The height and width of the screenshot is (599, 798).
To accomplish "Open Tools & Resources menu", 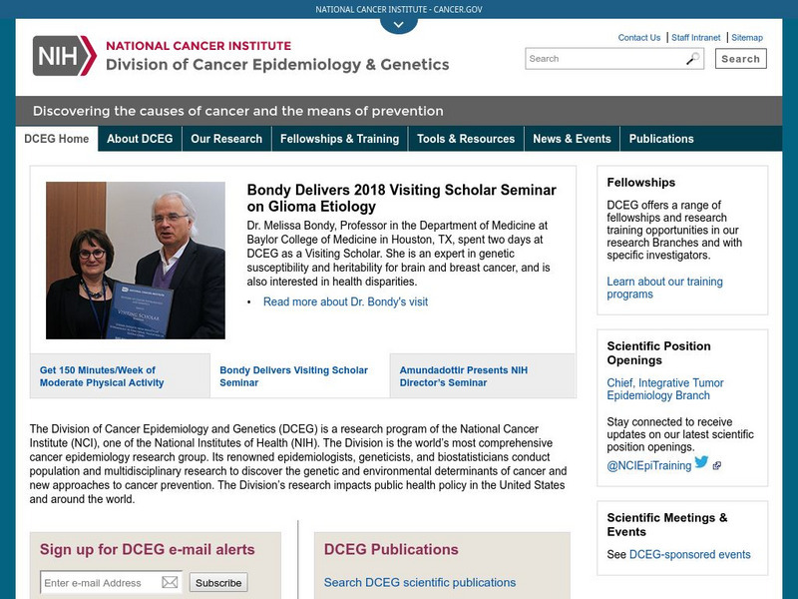I will click(466, 139).
